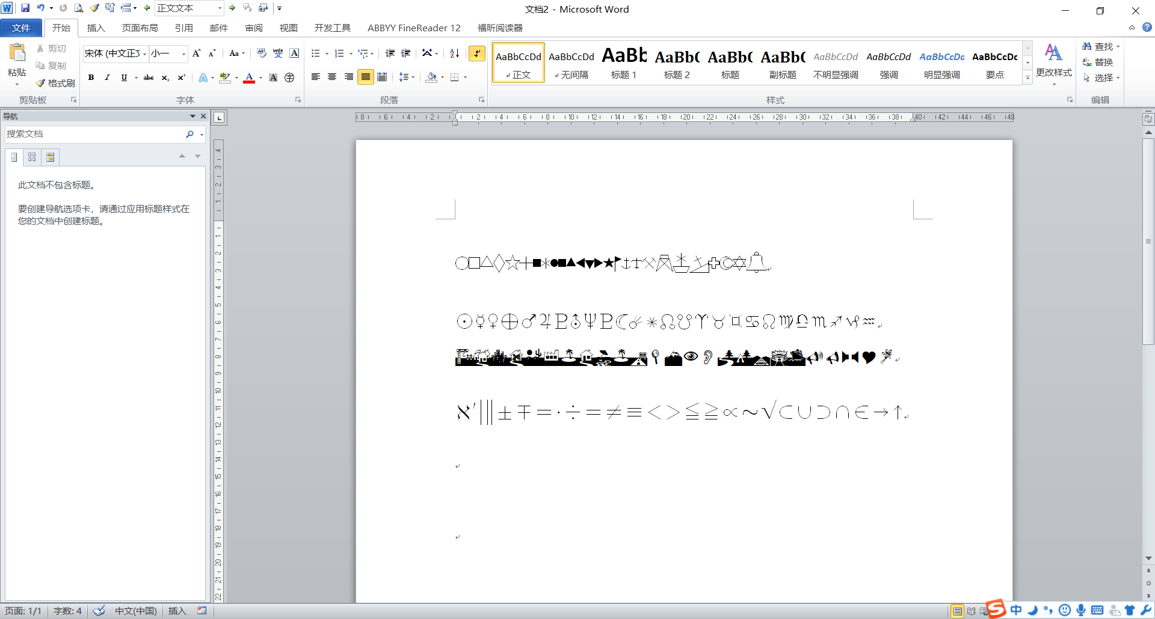
Task: Toggle center alignment
Action: 332,77
